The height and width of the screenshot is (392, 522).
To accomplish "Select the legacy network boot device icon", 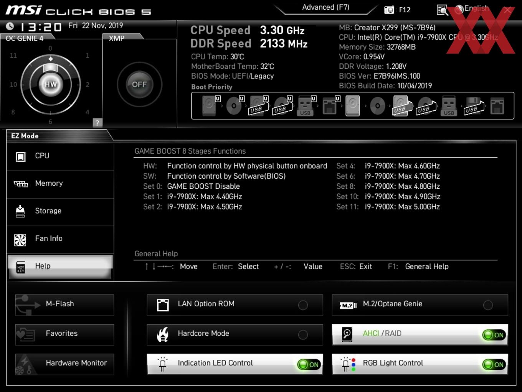I will 497,106.
